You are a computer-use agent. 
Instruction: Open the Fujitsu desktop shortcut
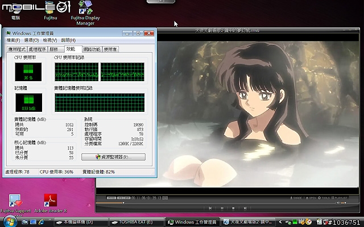[x=51, y=11]
